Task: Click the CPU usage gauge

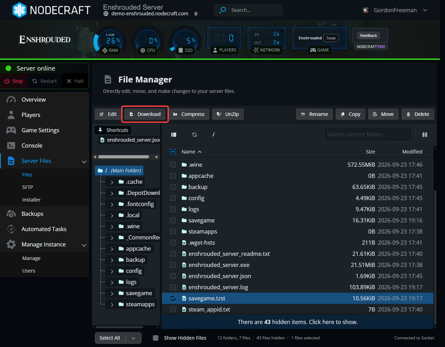Action: [148, 41]
